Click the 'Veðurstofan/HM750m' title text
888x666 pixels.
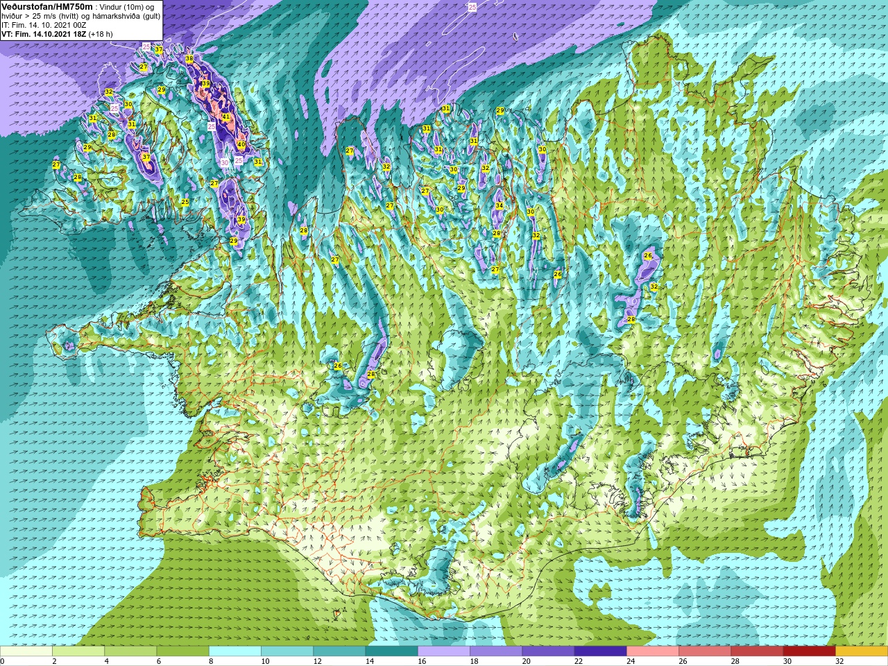click(x=47, y=6)
